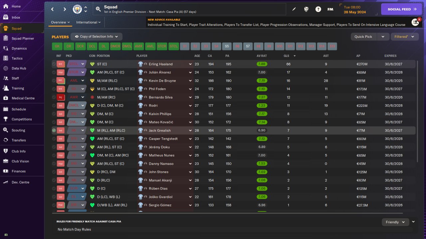Open the chevron menu beside Rodri's name

(190, 106)
